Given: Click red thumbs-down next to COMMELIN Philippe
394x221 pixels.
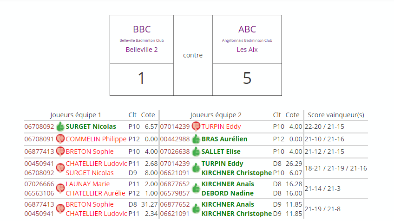Looking at the screenshot, I should 60,139.
